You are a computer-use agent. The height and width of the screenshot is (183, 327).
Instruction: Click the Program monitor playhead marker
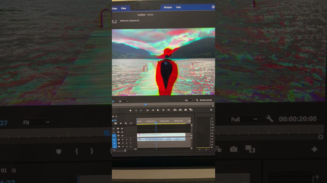[146, 104]
